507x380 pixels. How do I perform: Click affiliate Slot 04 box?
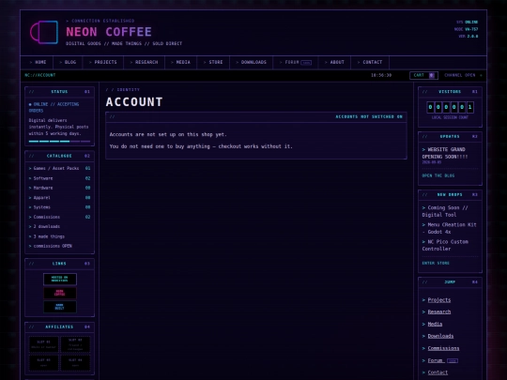click(75, 362)
